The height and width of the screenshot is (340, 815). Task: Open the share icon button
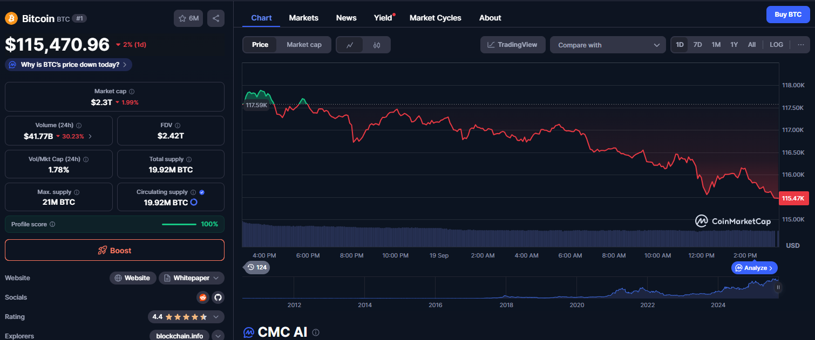coord(216,18)
